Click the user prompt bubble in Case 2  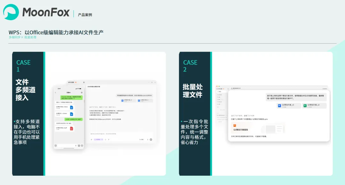[x=296, y=97]
